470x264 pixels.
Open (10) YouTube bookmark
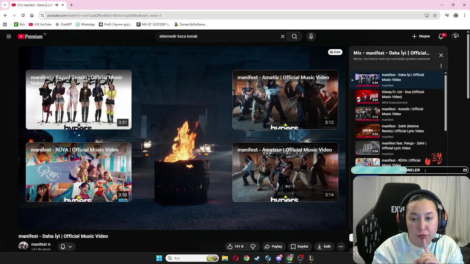click(x=40, y=24)
